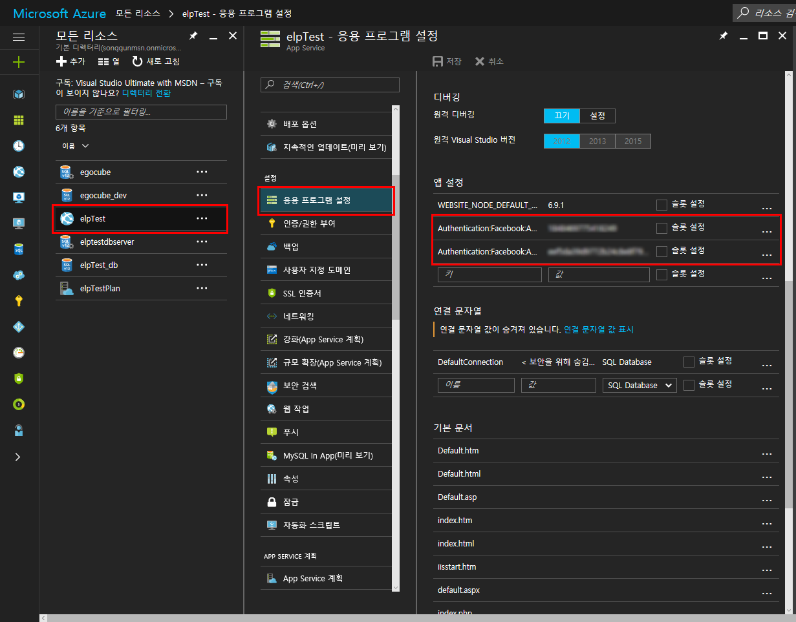Select the elpTest_db resource row
This screenshot has width=796, height=622.
[x=141, y=265]
